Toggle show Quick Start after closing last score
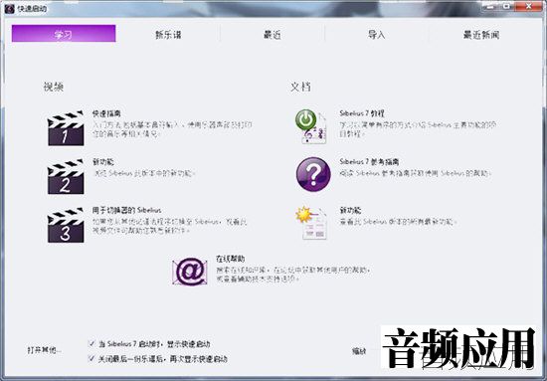 (x=91, y=358)
